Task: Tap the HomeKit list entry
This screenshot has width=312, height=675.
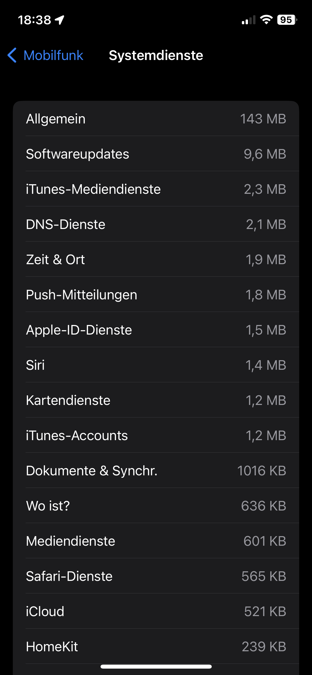Action: pyautogui.click(x=156, y=646)
